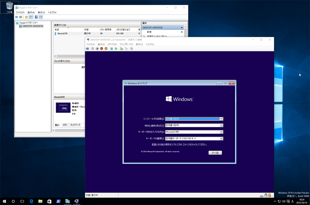Screen dimensions: 310x205
Task: Select the ネットワーク tab in NestedVM details
Action: (75, 125)
